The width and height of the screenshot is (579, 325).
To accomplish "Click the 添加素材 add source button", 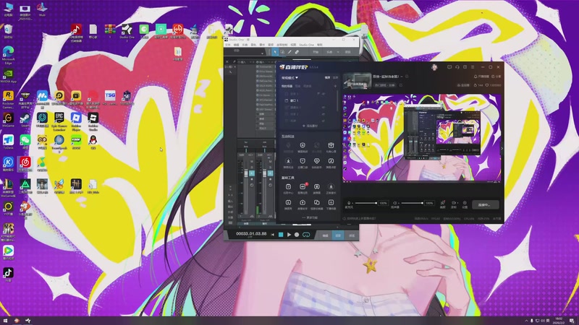I will (310, 126).
